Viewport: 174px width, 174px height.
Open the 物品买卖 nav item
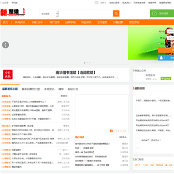[x=87, y=22]
